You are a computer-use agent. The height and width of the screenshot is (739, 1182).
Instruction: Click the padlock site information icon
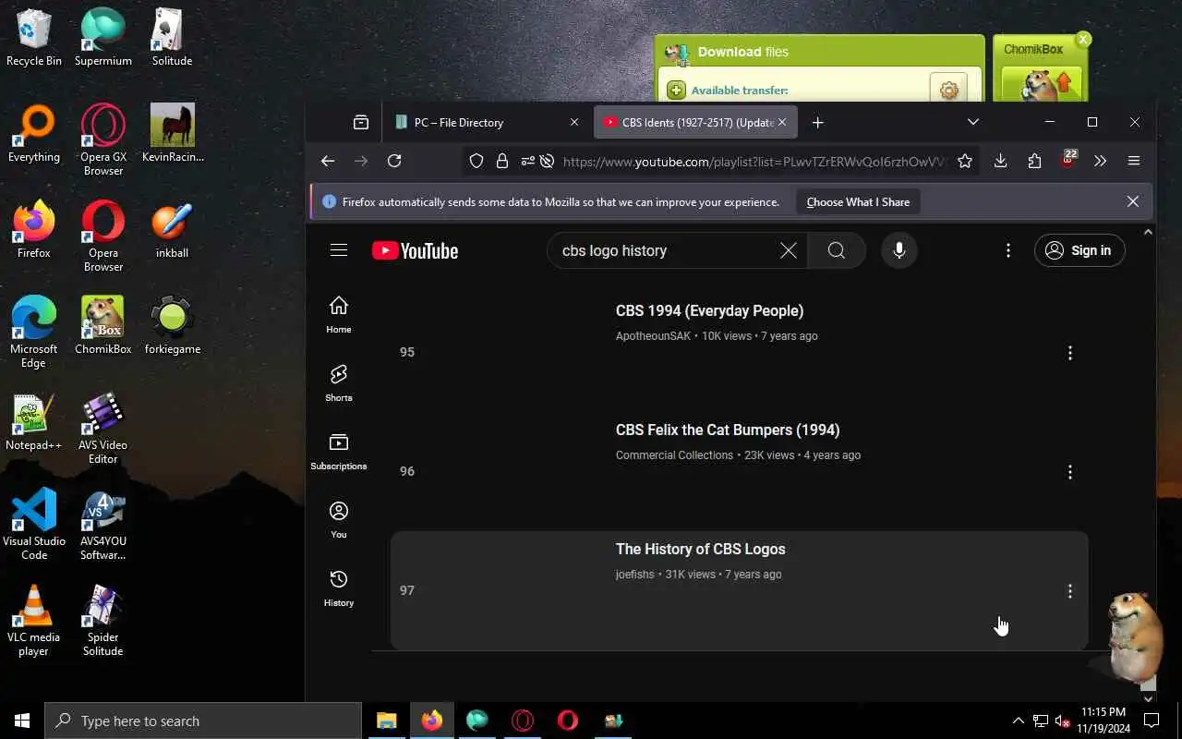click(x=502, y=161)
